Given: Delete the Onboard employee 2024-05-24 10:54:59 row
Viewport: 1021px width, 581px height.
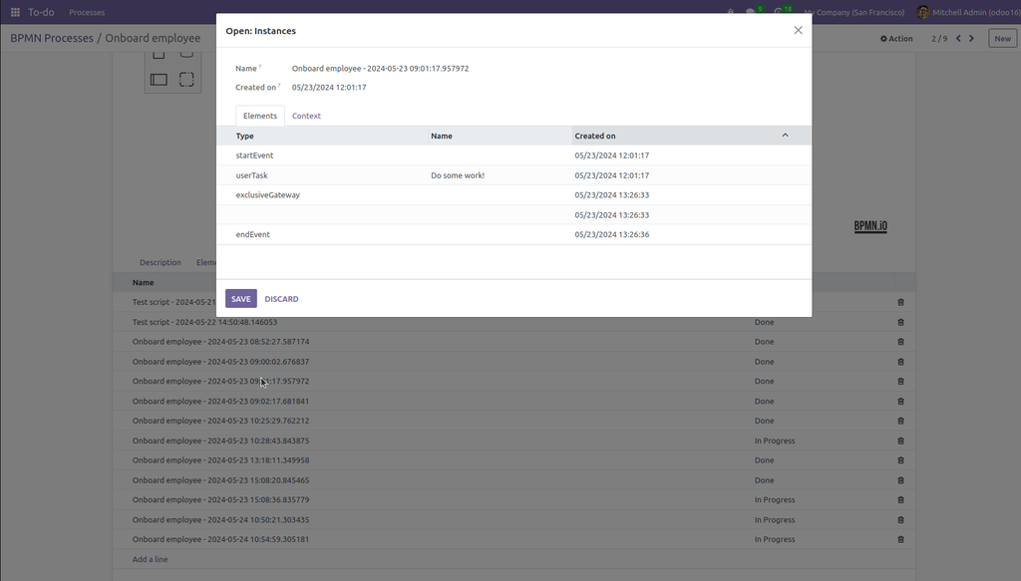Looking at the screenshot, I should 900,539.
